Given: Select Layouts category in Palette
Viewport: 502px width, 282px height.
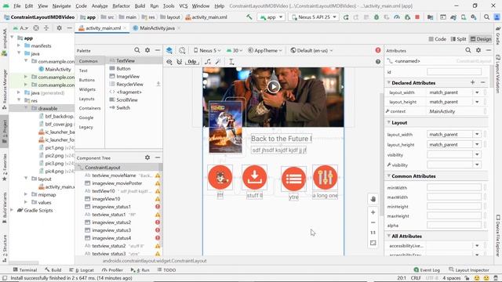Looking at the screenshot, I should click(x=86, y=99).
